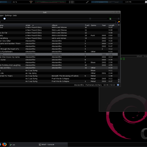The image size is (147, 147).
Task: Click the '133 MB' memory readout
Action: click(128, 2)
